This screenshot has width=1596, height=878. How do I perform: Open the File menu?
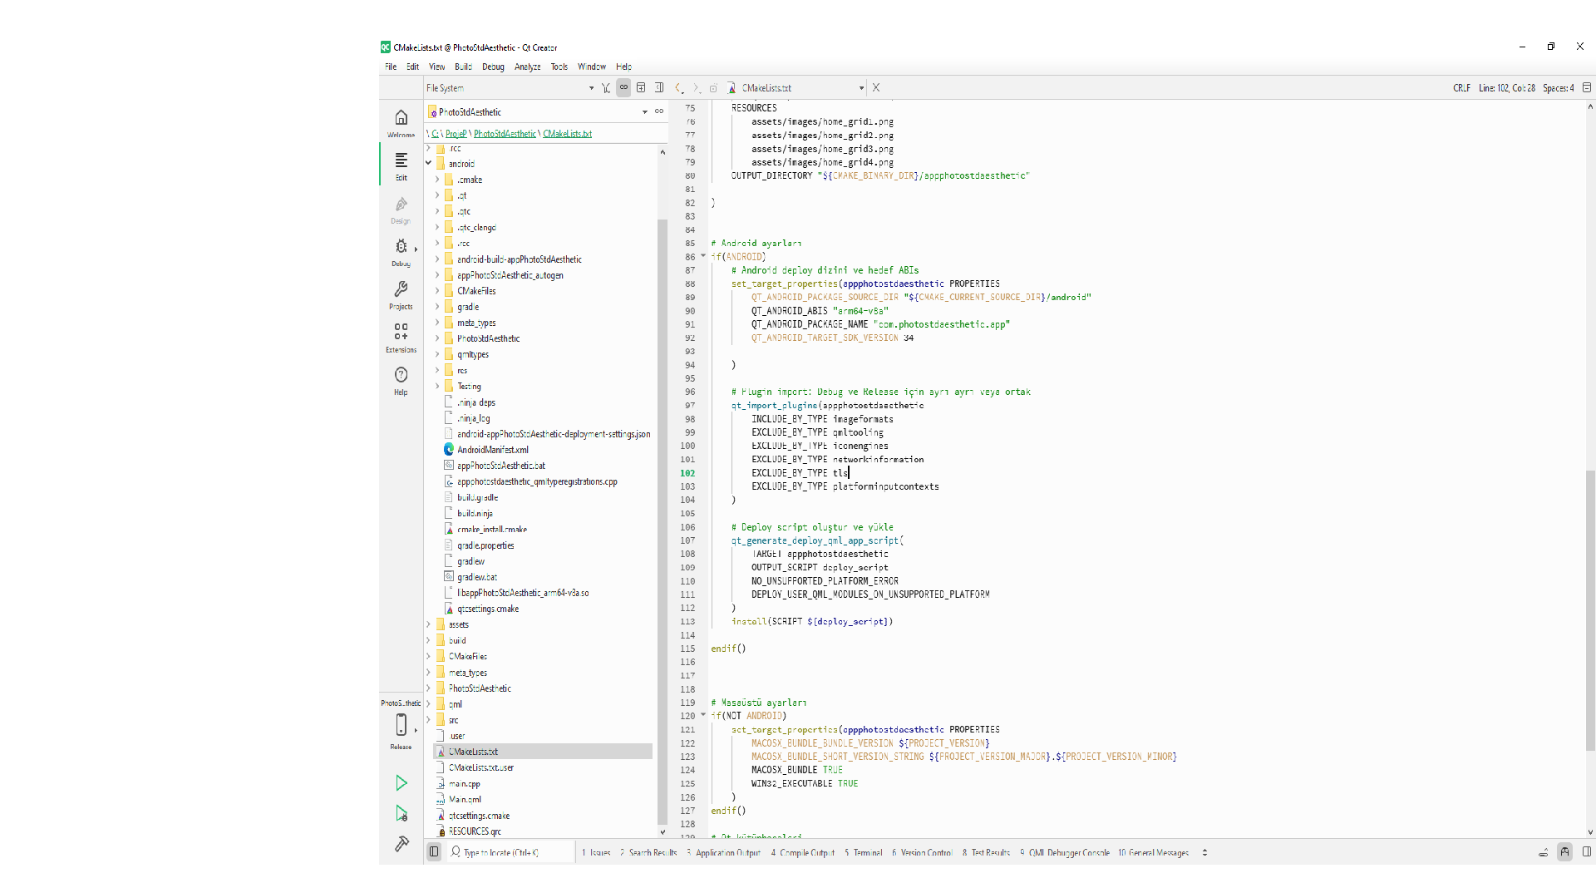[x=391, y=67]
